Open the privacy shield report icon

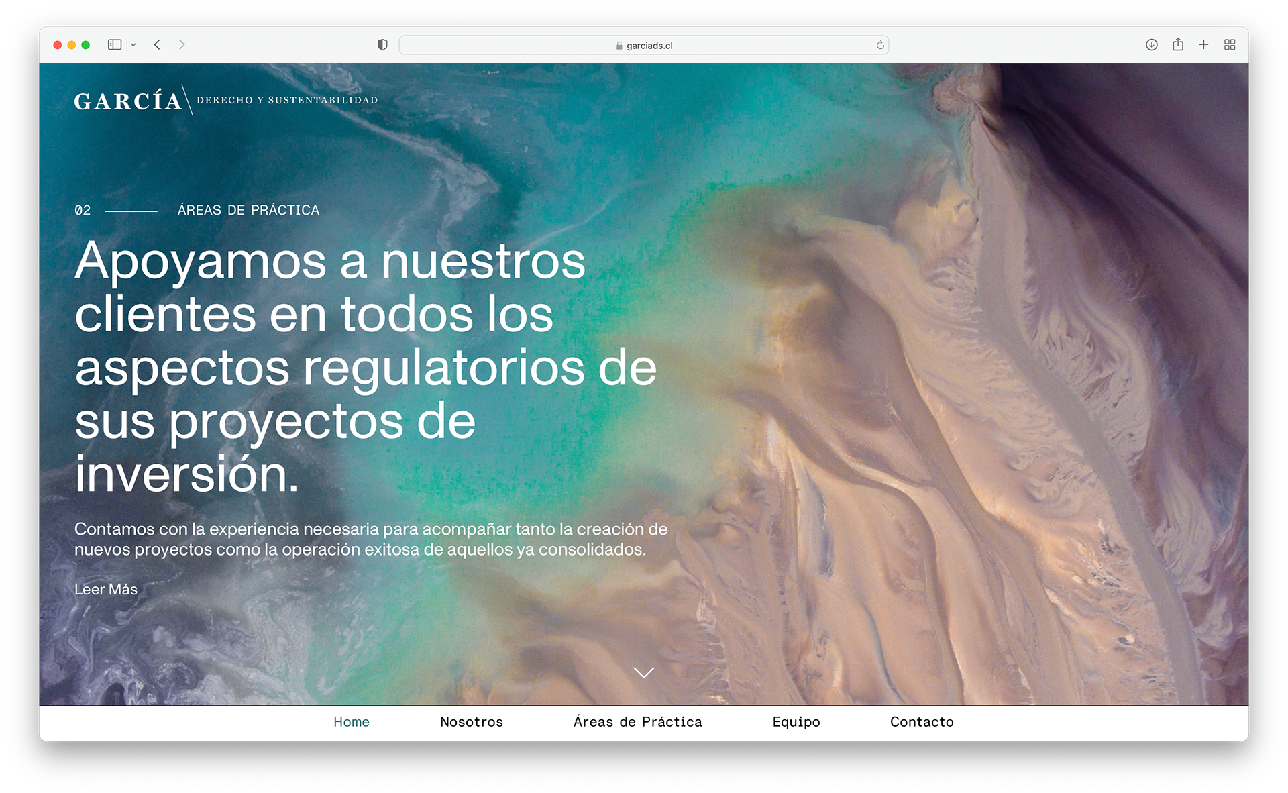coord(382,45)
